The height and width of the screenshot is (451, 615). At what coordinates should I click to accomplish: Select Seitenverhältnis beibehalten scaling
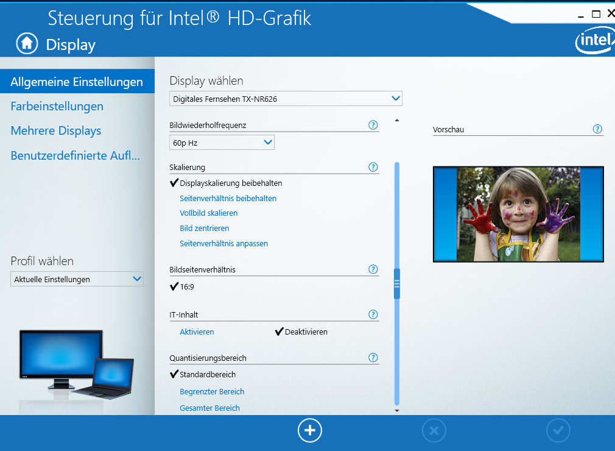(x=228, y=198)
